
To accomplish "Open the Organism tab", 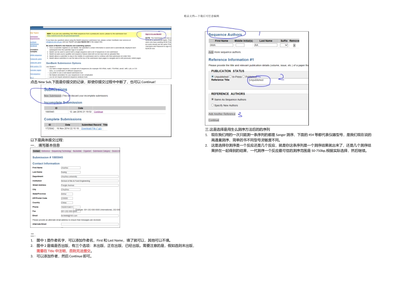I will click(x=87, y=151).
